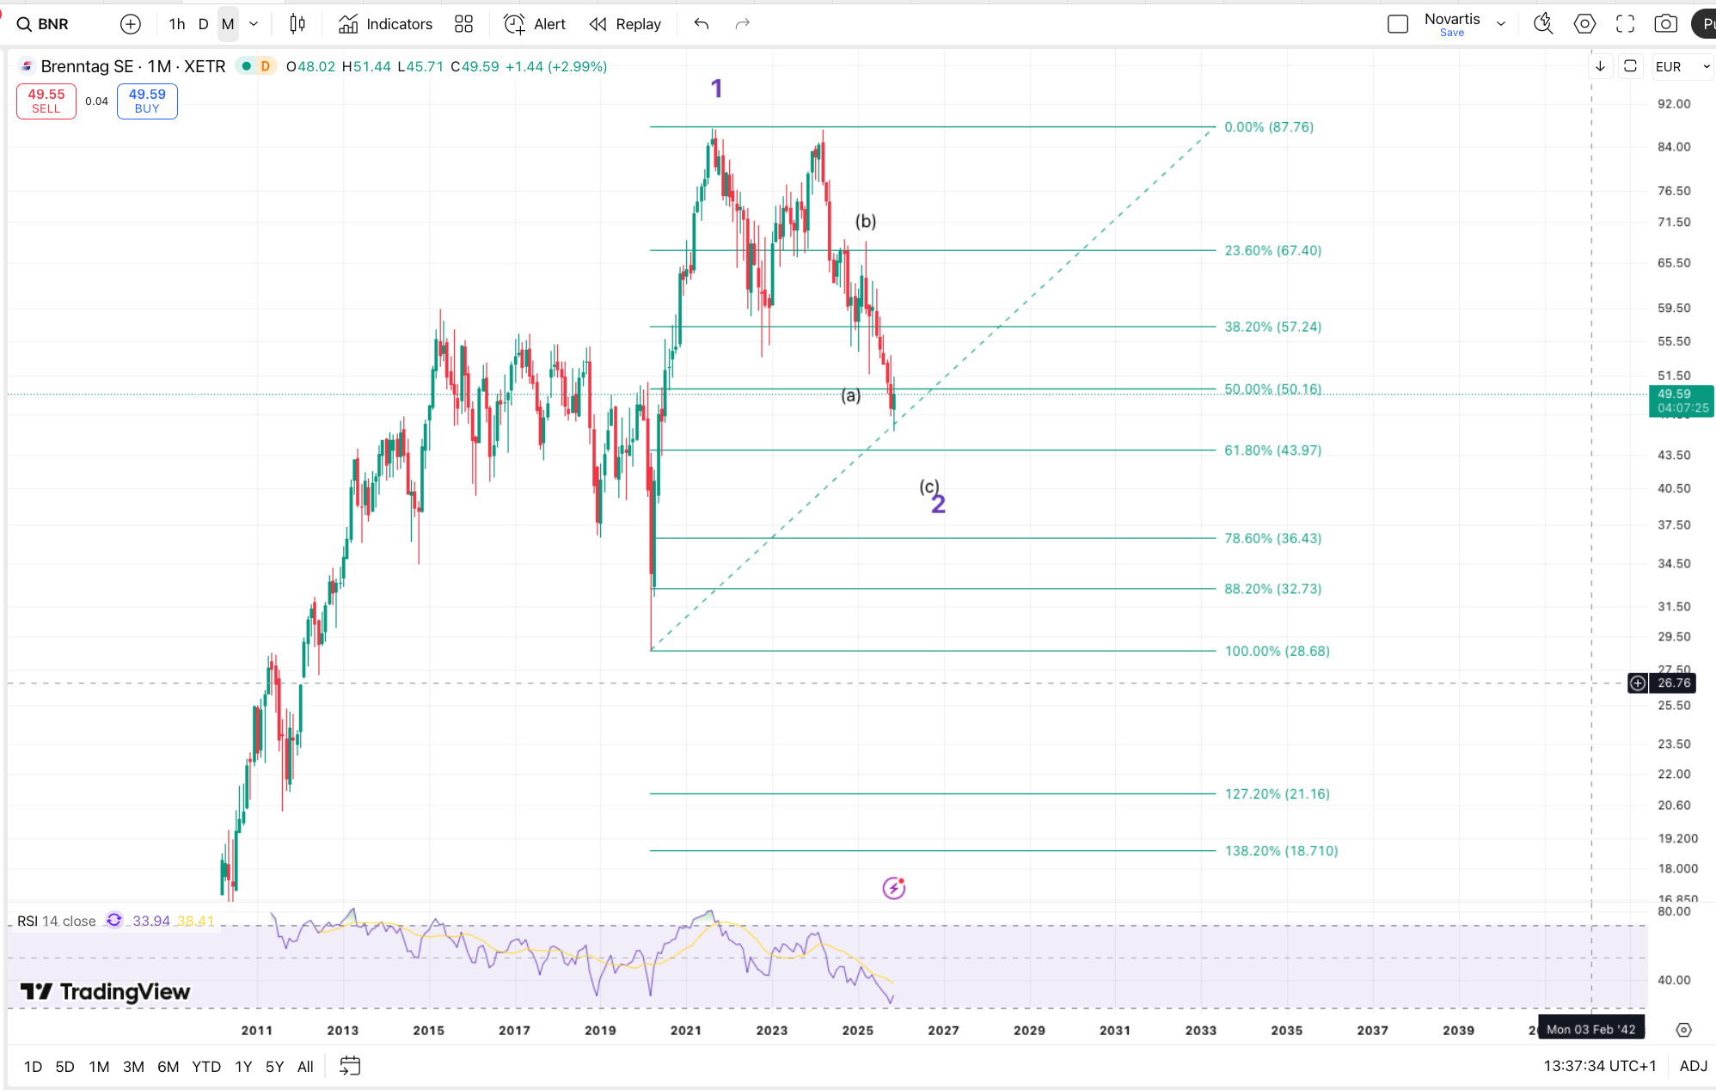The height and width of the screenshot is (1090, 1716).
Task: Toggle the auto-scale button beside EUR
Action: pyautogui.click(x=1630, y=66)
